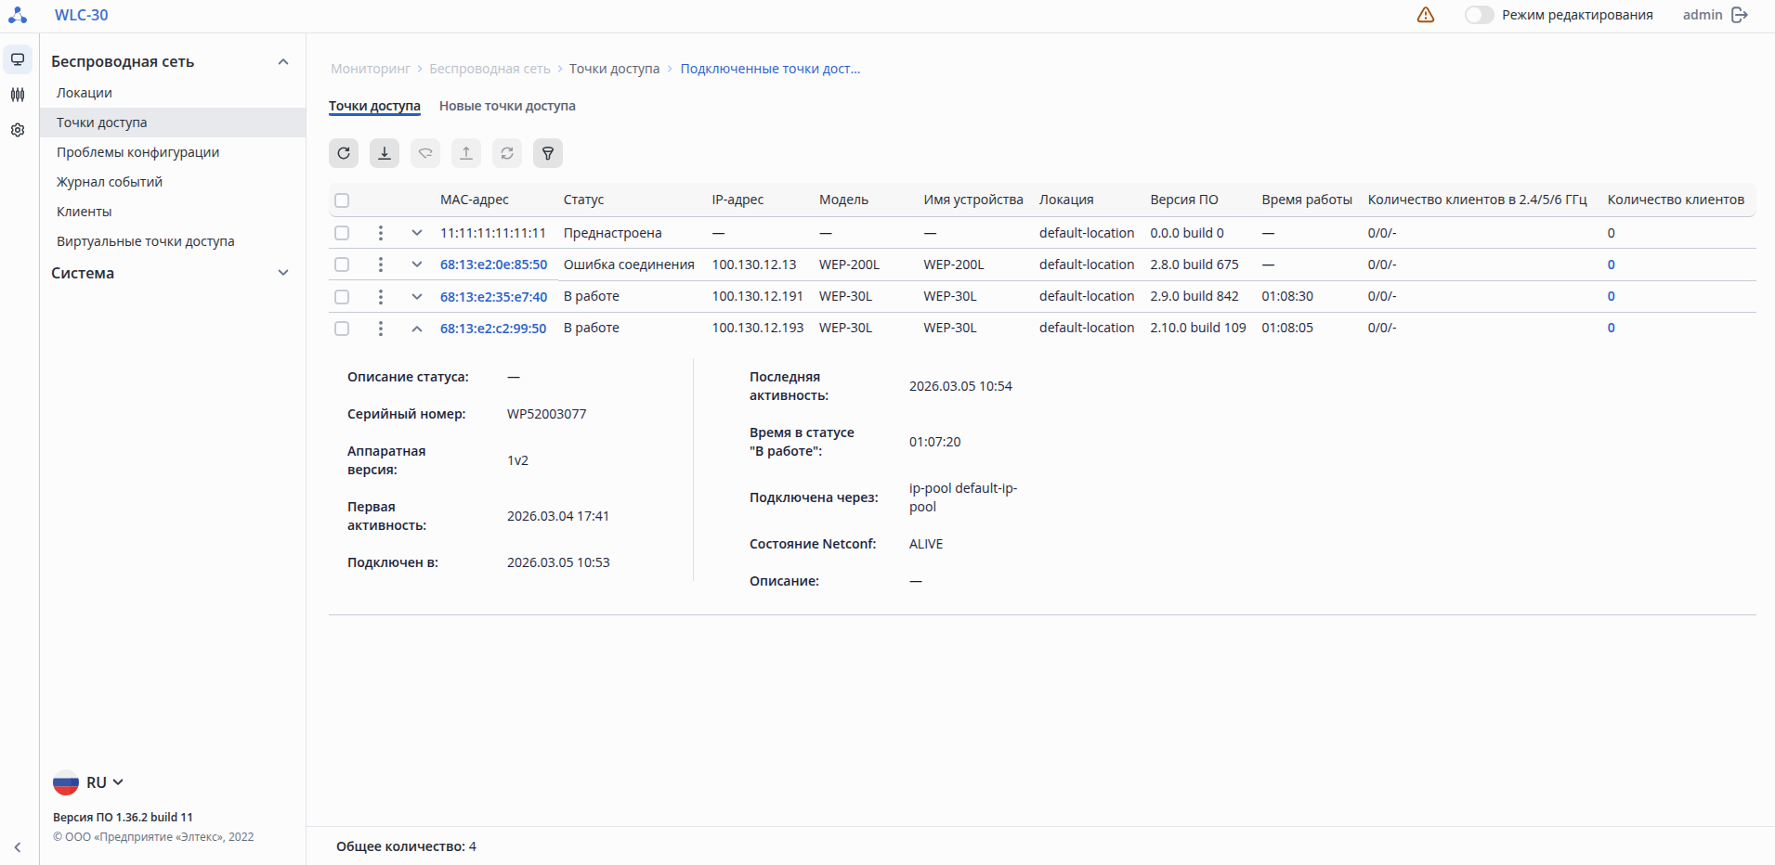Click the warning triangle icon in header
1775x865 pixels.
pos(1426,15)
